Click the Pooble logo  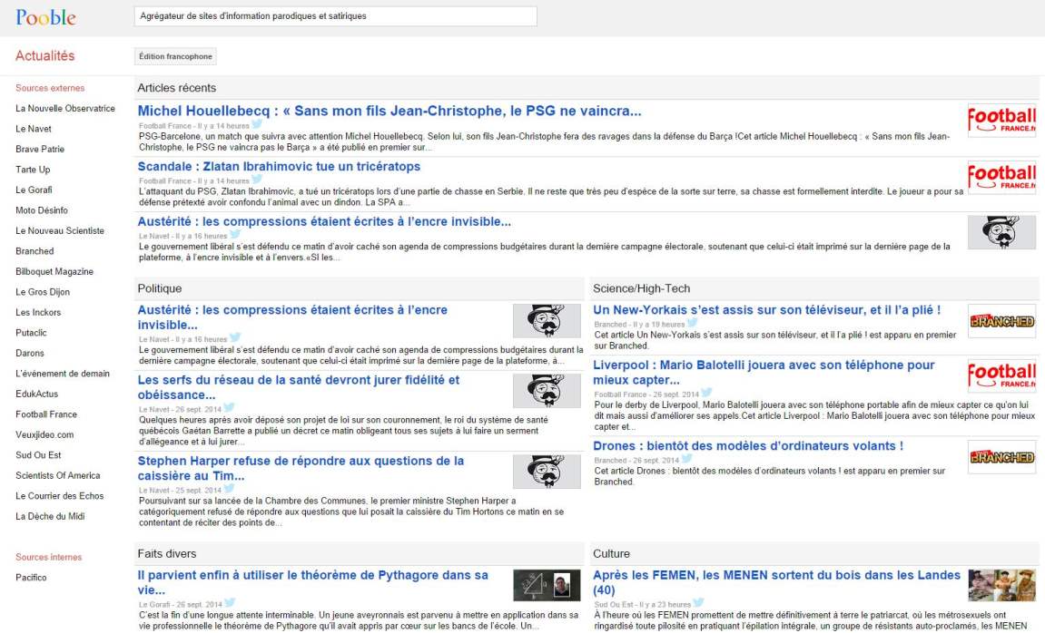[x=45, y=17]
